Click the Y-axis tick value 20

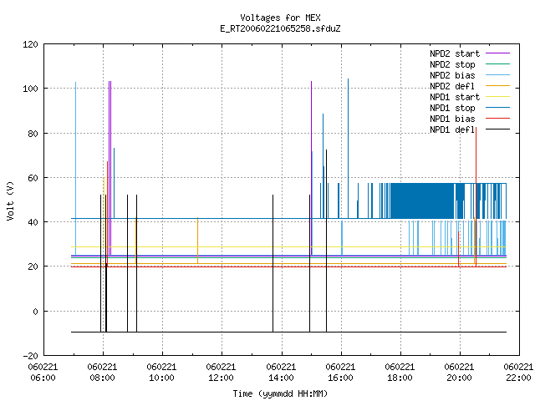[33, 266]
